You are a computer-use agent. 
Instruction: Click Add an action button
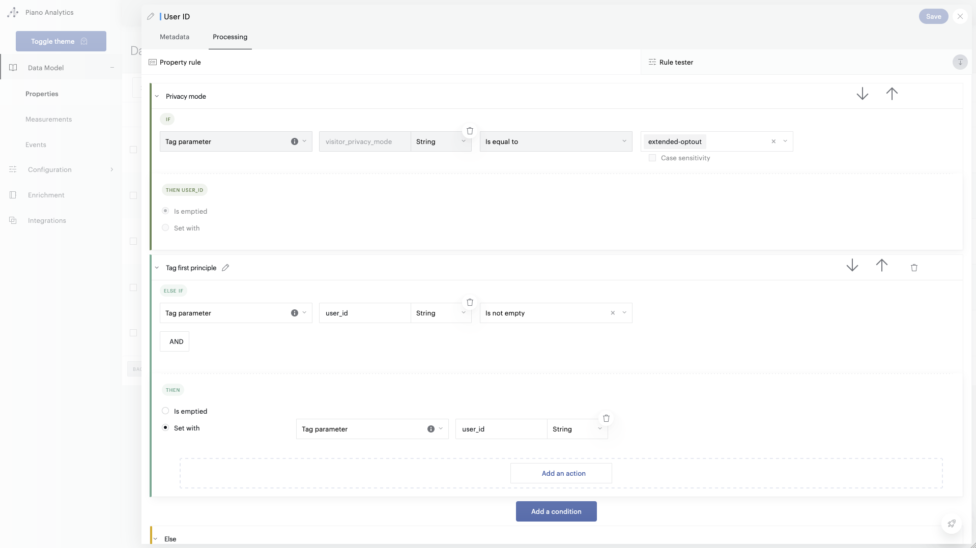point(563,473)
